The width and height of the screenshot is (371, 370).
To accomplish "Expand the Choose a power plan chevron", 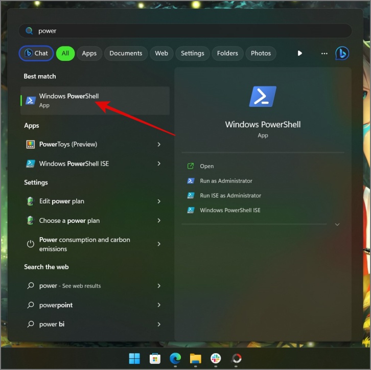I will coord(159,220).
